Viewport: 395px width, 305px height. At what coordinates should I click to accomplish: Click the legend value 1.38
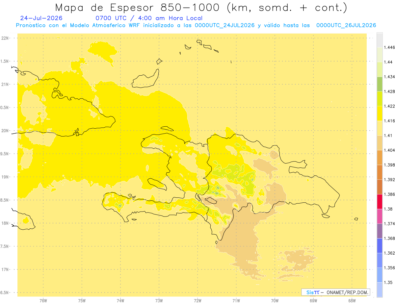[388, 209]
